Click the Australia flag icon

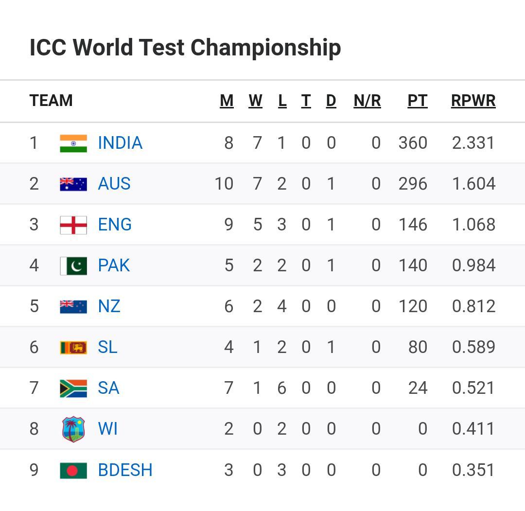coord(73,184)
